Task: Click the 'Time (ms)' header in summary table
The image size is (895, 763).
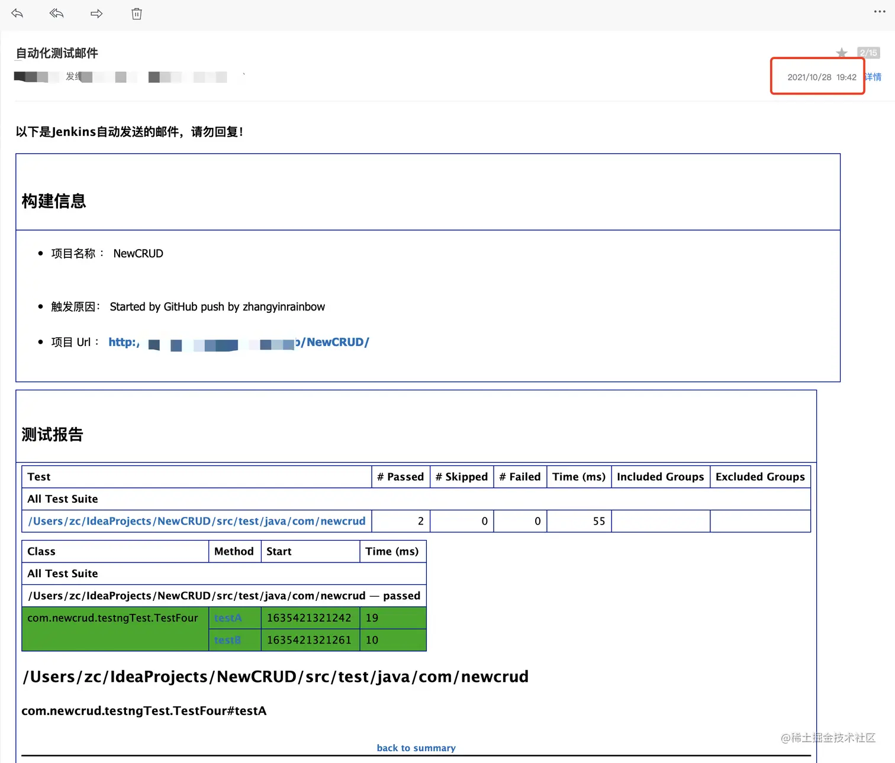Action: [x=579, y=477]
